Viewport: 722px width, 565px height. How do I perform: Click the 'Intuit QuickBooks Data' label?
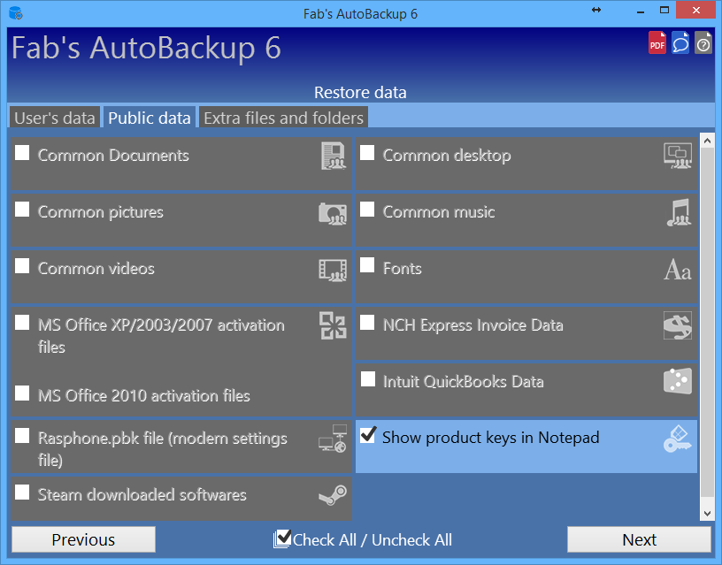click(x=464, y=381)
